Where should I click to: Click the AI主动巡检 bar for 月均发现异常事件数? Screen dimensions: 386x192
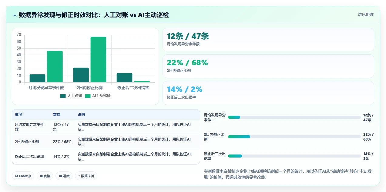tap(55, 67)
